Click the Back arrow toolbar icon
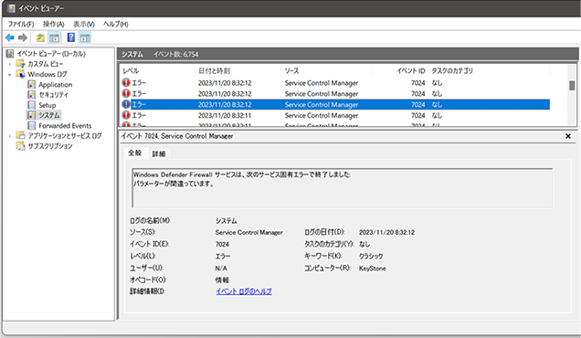The image size is (581, 338). [x=10, y=37]
